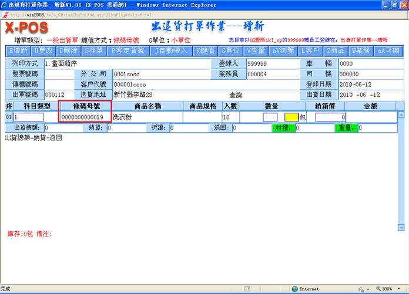
Task: Click the page scrollbar down arrow
Action: pos(402,227)
